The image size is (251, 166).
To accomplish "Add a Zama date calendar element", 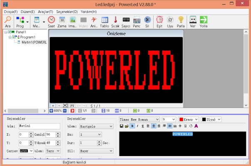I will click(x=62, y=22).
